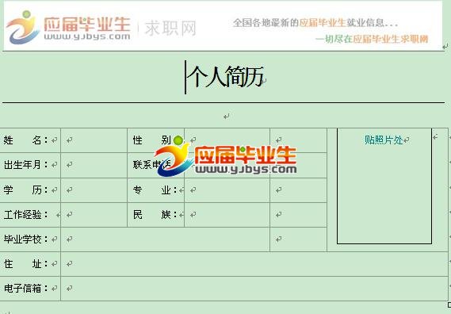The image size is (451, 314).
Task: Click the empty cell next to 工作经验
Action: pyautogui.click(x=94, y=215)
